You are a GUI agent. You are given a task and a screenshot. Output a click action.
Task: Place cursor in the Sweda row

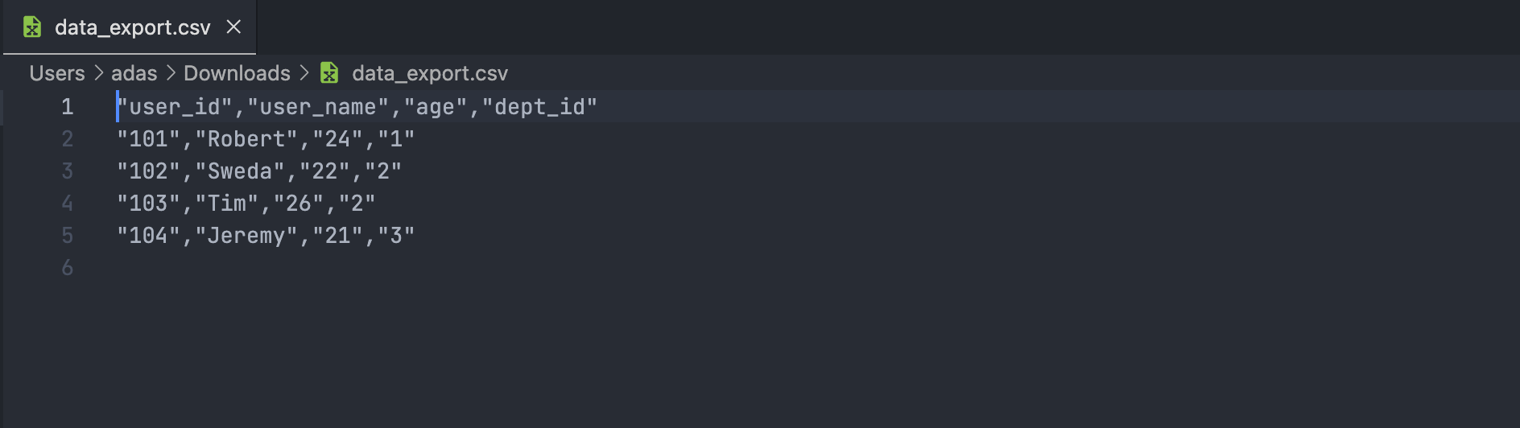pos(258,171)
